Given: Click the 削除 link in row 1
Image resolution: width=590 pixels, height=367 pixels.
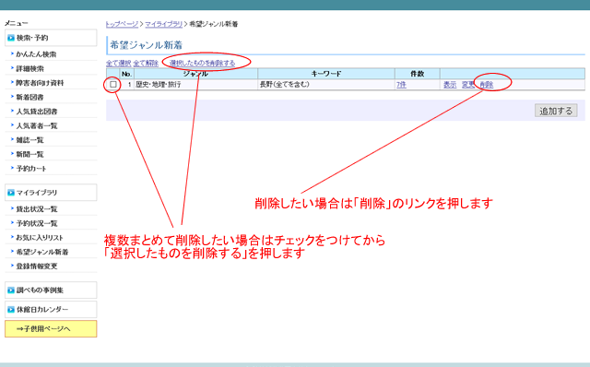Looking at the screenshot, I should (x=487, y=85).
